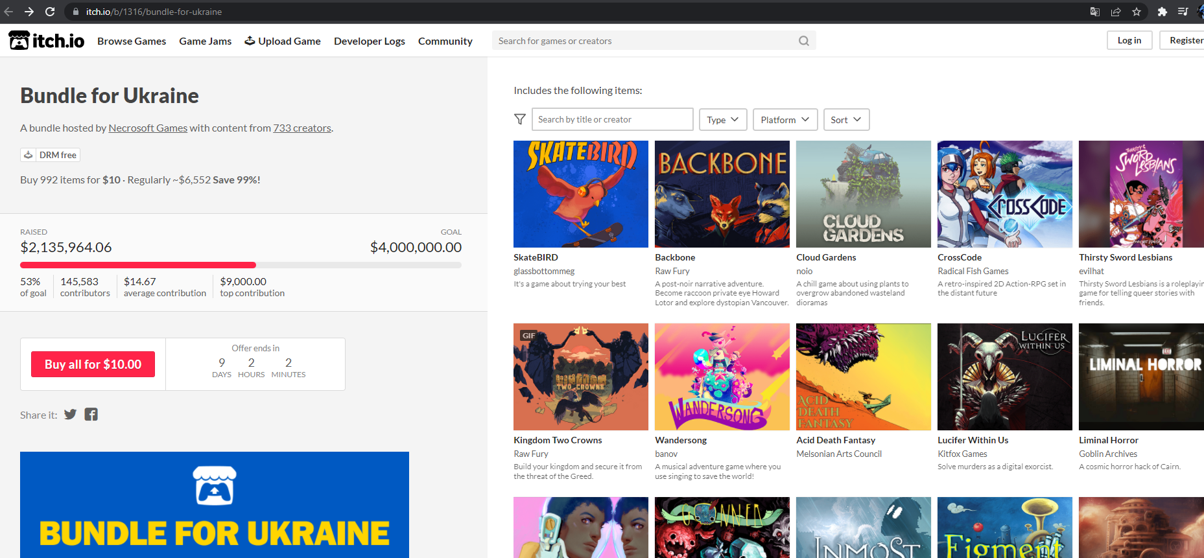Open the INMOST cover thumbnail
This screenshot has height=558, width=1204.
coord(864,528)
